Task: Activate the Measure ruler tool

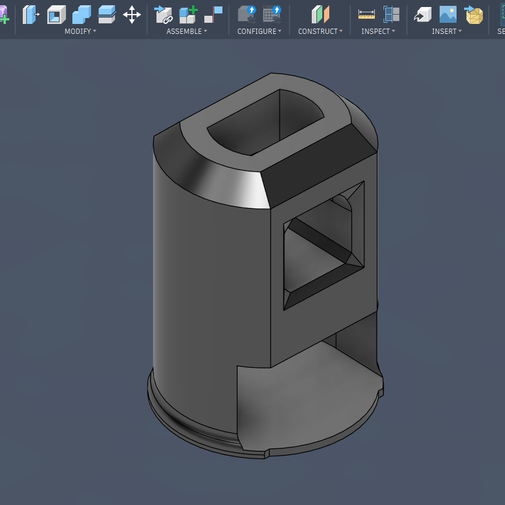Action: pyautogui.click(x=367, y=14)
